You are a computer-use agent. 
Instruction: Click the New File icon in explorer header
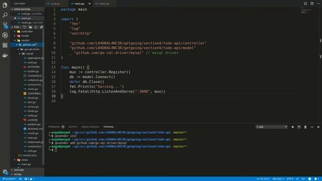25,27
